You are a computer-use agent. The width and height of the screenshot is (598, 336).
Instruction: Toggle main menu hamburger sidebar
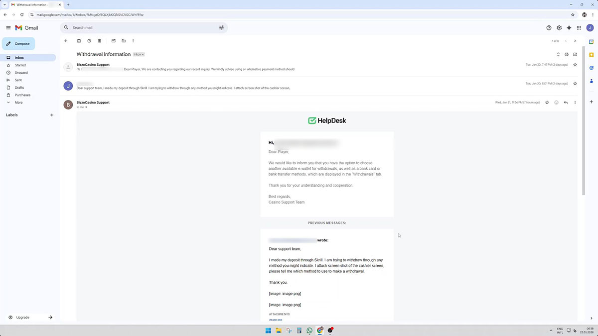click(8, 28)
